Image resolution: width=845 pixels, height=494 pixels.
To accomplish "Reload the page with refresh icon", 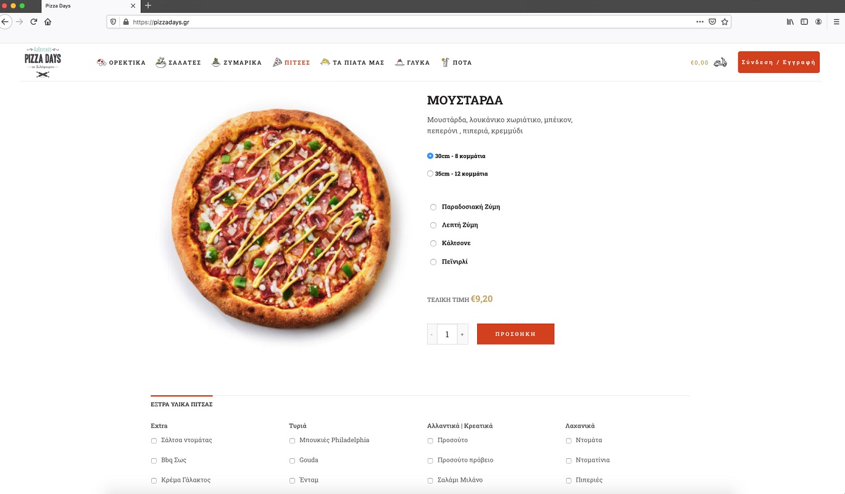I will point(33,22).
